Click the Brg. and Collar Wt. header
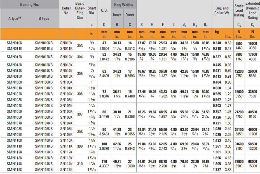The image size is (260, 174). pyautogui.click(x=222, y=10)
